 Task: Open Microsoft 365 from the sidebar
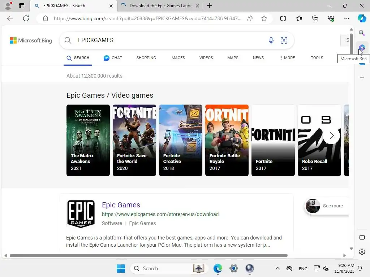coord(362,48)
